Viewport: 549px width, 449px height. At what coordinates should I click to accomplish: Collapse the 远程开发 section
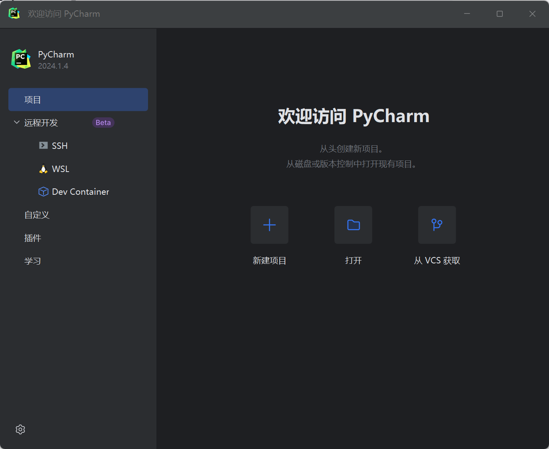17,122
